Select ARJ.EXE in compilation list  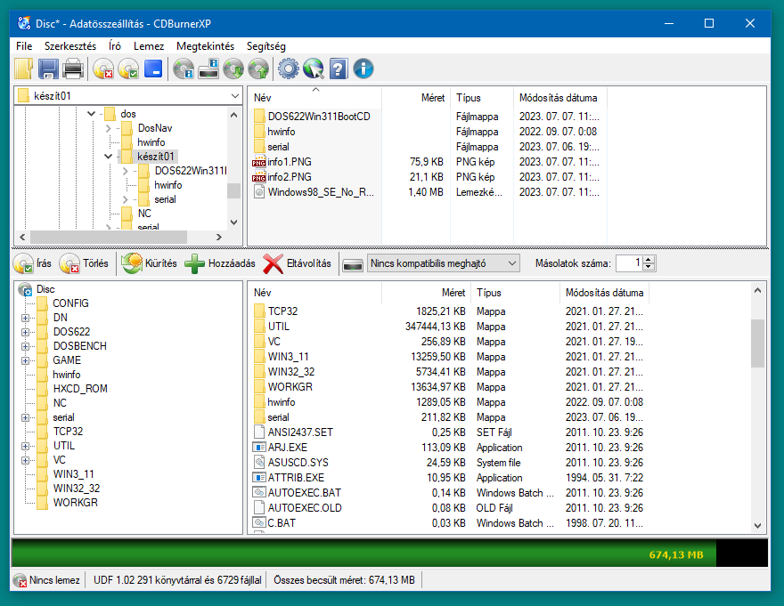[288, 448]
